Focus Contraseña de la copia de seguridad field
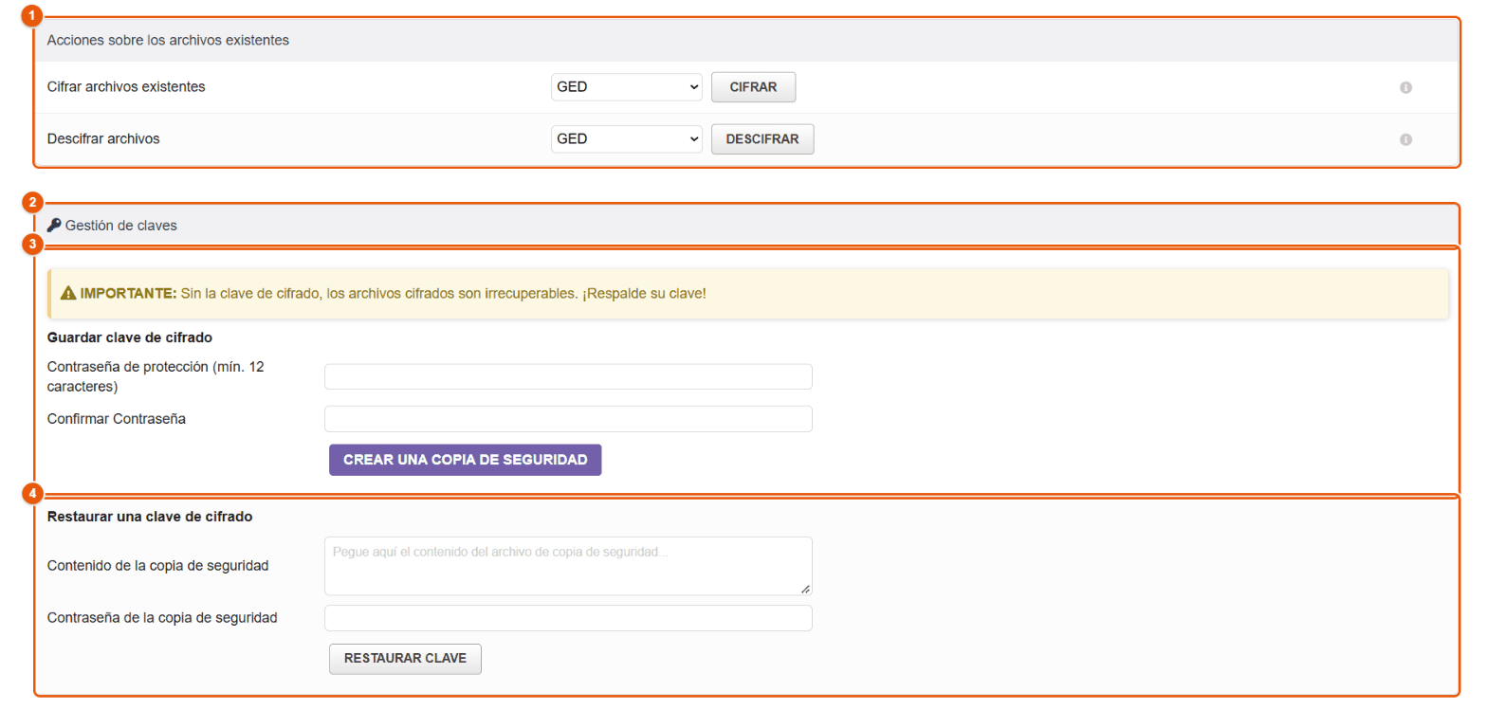 tap(568, 618)
